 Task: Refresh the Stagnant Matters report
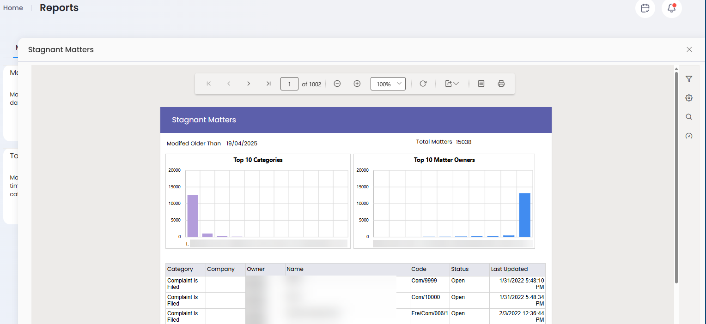click(423, 84)
